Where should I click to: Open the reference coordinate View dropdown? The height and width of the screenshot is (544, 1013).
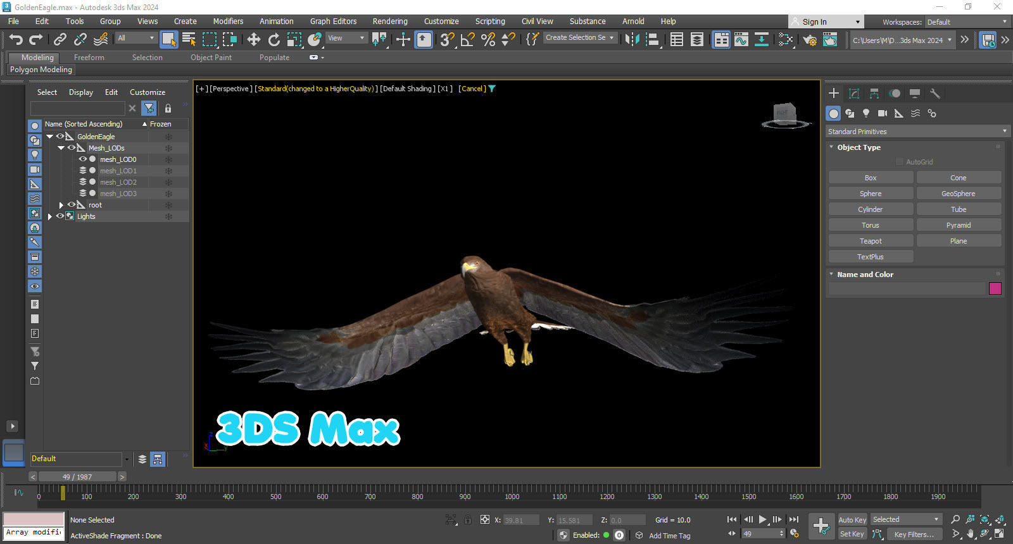pos(346,38)
